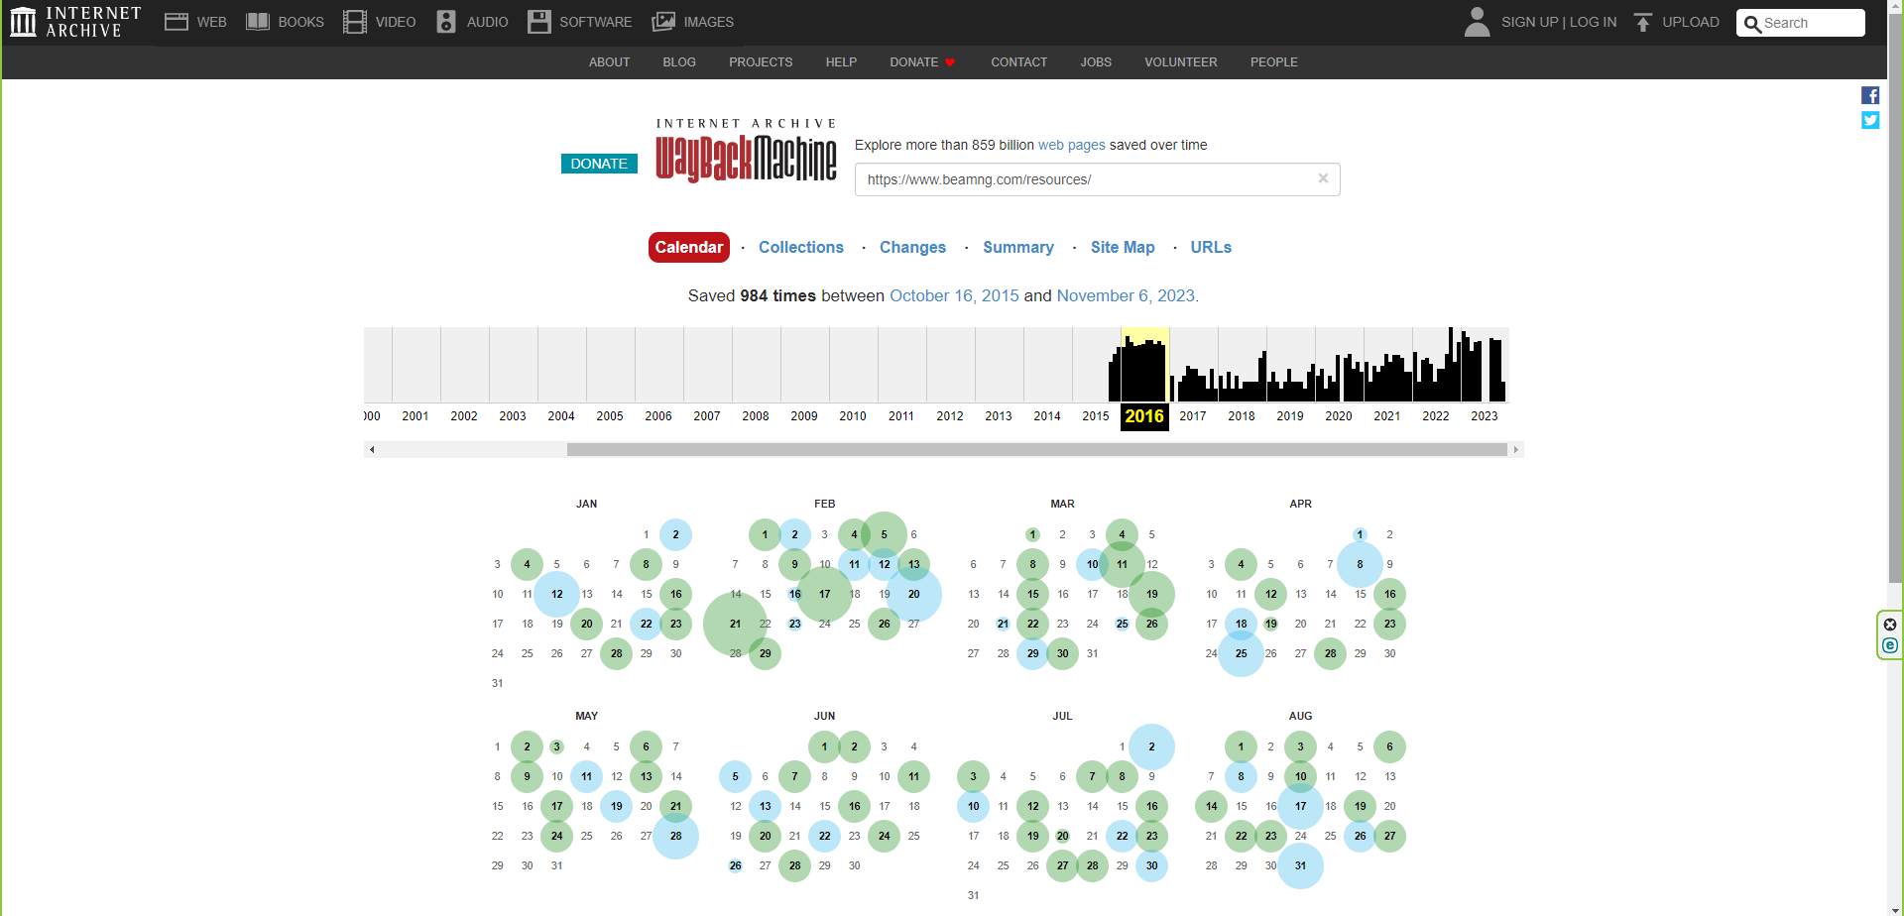Open the Audio section icon
Viewport: 1904px width, 916px height.
(x=446, y=22)
